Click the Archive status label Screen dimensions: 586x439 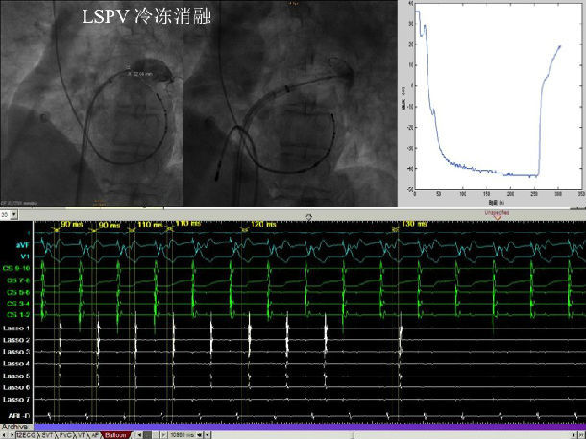click(x=14, y=426)
